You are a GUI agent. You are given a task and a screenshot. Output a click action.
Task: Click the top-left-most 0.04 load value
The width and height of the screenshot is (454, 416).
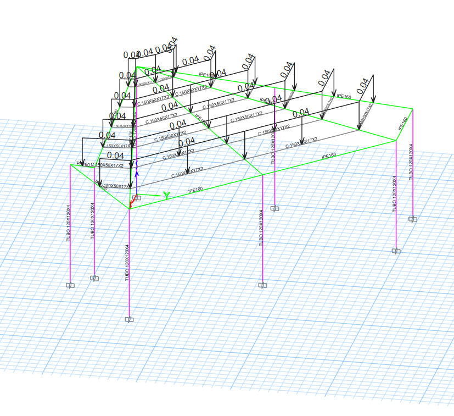pos(132,55)
